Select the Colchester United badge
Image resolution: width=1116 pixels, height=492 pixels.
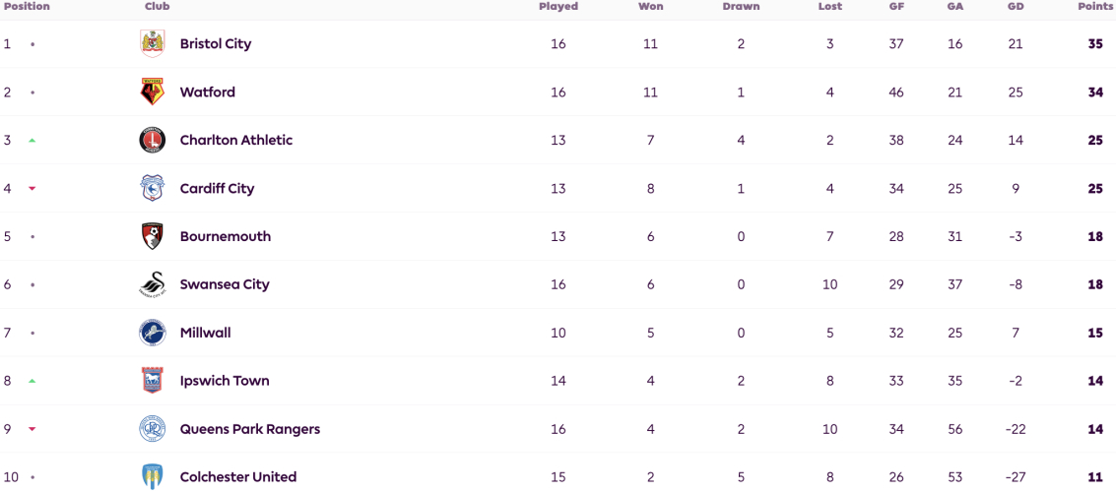[153, 477]
